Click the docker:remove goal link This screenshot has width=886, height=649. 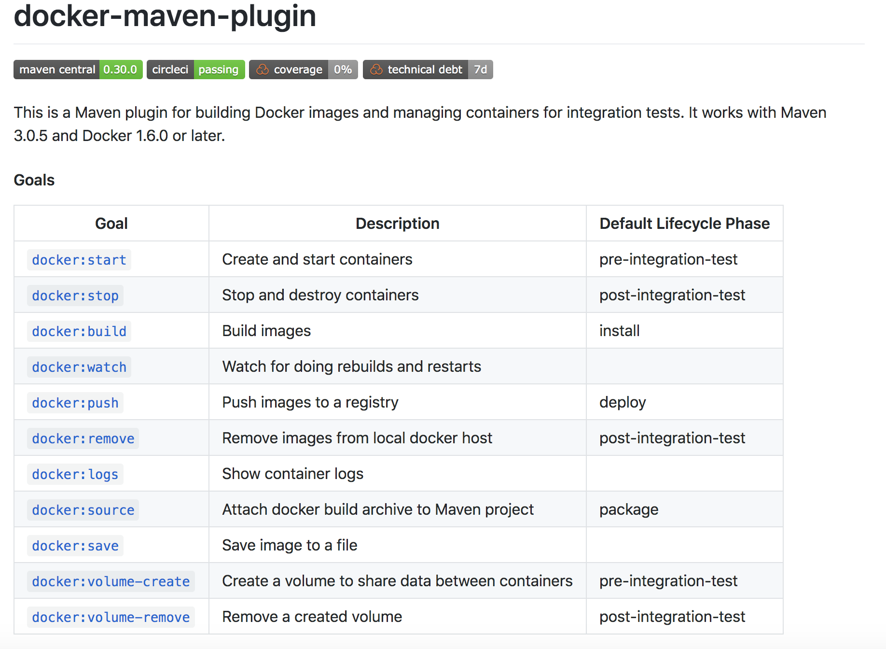coord(83,438)
